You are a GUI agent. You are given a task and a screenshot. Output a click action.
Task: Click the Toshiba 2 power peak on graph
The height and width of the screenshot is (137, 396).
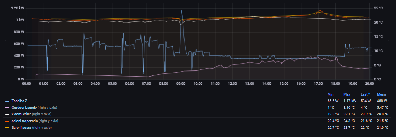point(181,11)
